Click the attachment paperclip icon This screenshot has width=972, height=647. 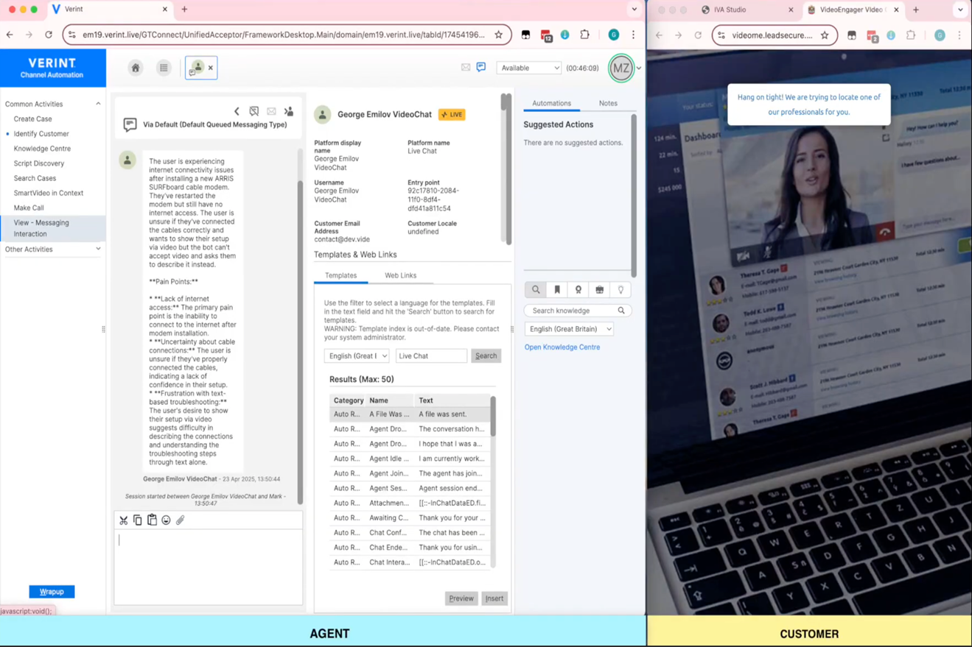180,520
